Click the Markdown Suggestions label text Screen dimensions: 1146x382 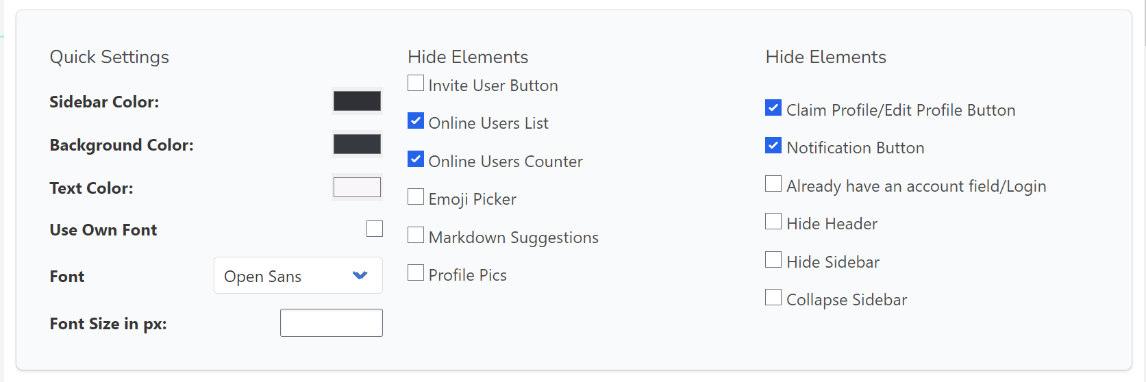514,238
